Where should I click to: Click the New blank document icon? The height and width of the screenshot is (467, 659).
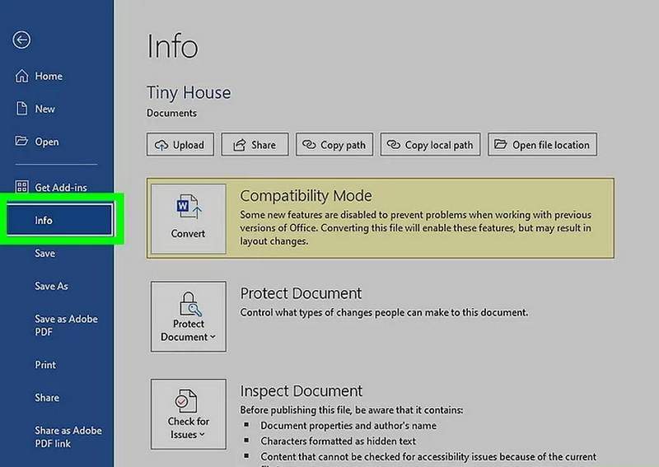22,109
